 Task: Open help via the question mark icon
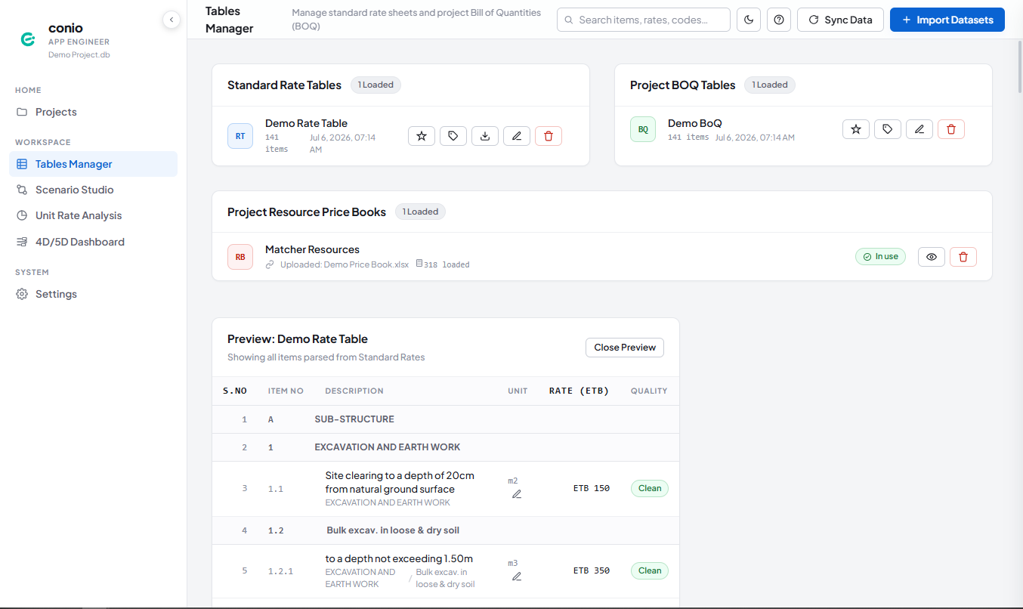coord(779,20)
